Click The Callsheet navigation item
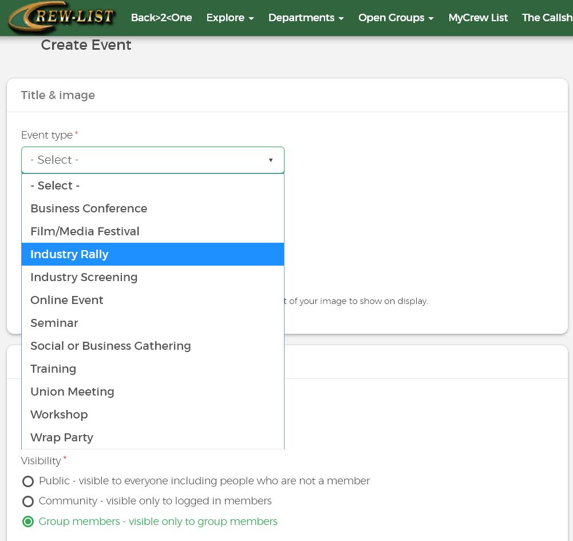Screen dimensions: 573x541 pyautogui.click(x=547, y=18)
